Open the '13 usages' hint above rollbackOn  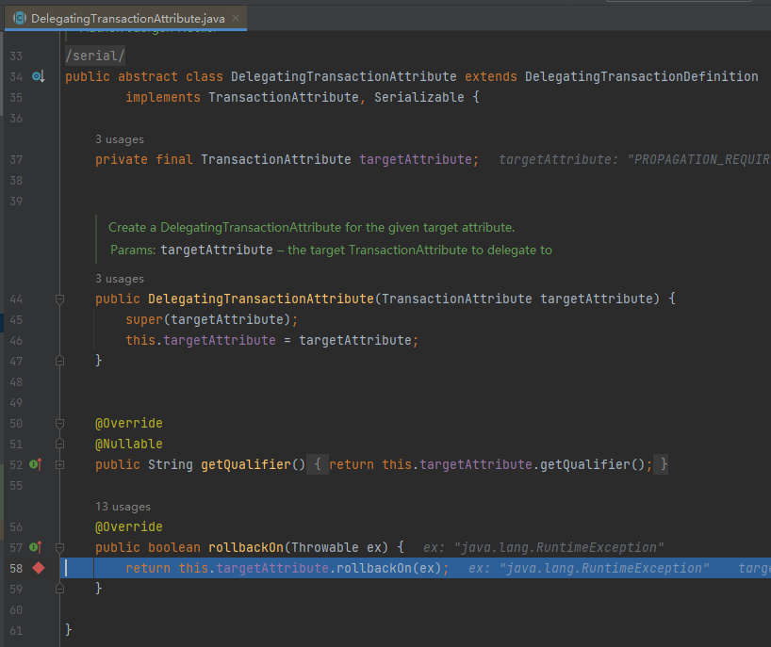click(123, 507)
